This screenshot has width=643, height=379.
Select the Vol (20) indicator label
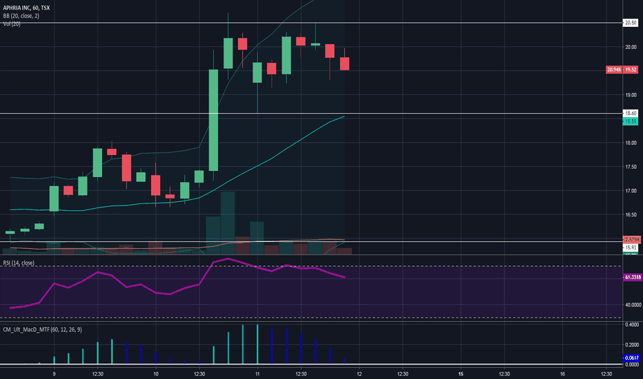(x=12, y=23)
